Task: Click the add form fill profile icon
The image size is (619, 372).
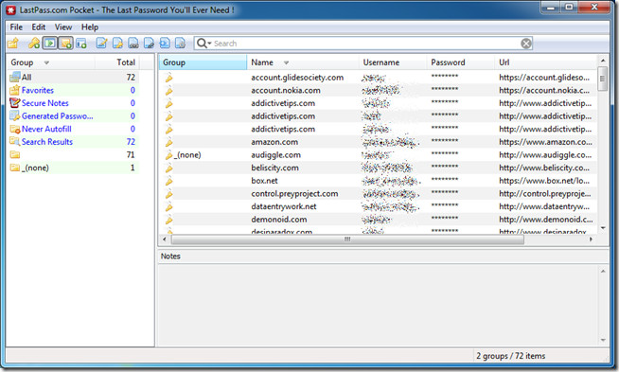Action: point(81,43)
